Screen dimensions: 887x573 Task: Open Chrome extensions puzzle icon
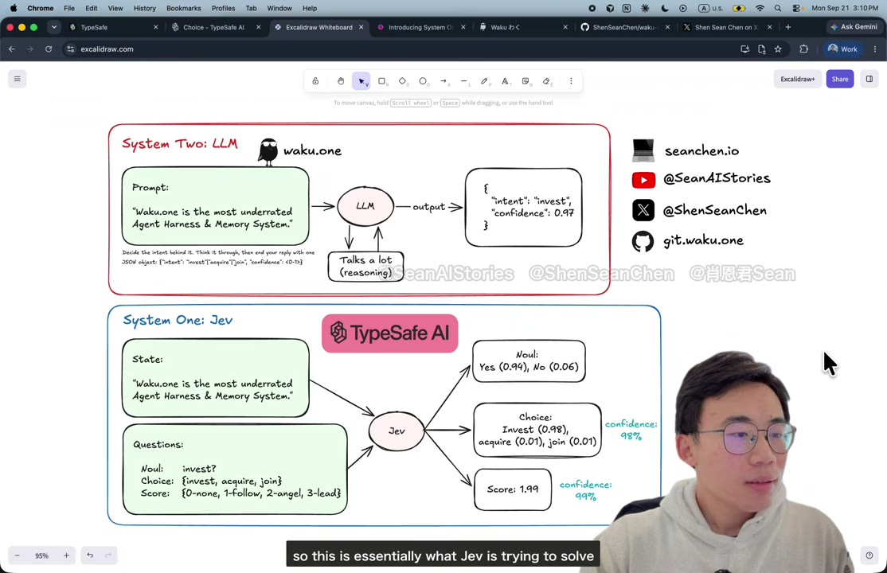click(804, 49)
